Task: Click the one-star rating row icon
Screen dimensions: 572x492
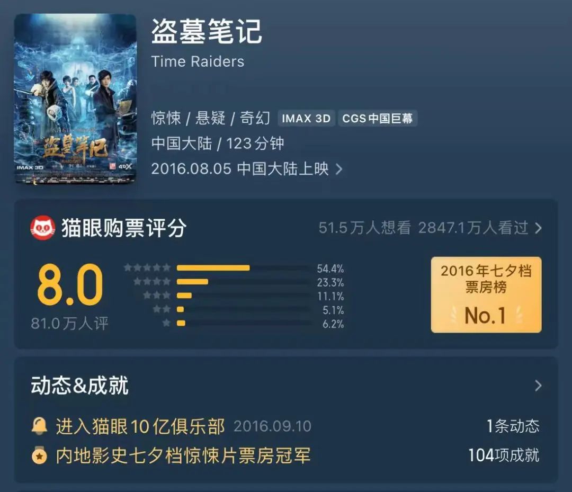Action: pyautogui.click(x=166, y=323)
